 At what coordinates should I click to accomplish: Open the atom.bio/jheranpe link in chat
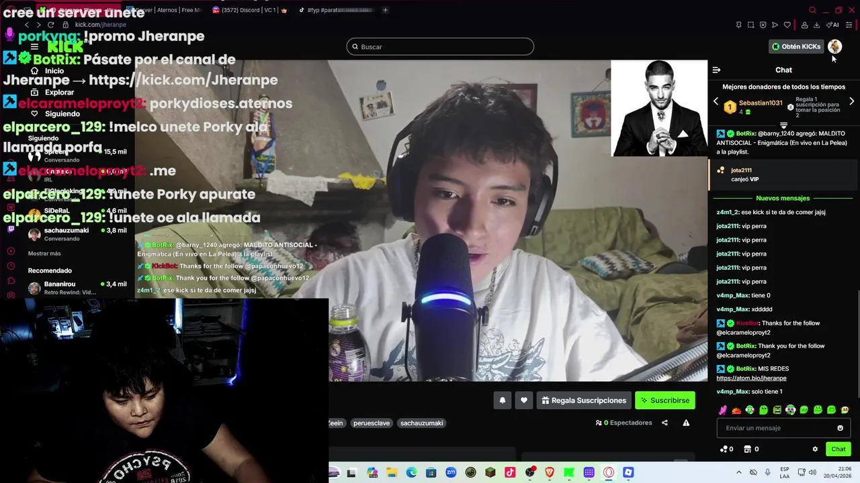(751, 378)
